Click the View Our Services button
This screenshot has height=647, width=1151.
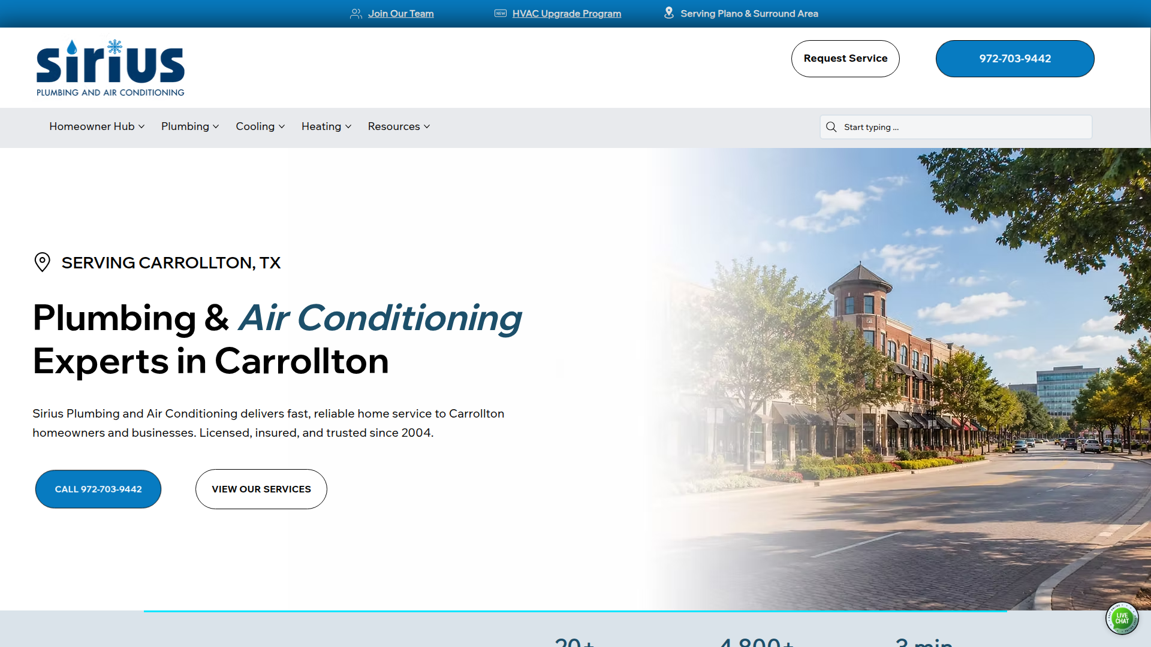click(261, 489)
